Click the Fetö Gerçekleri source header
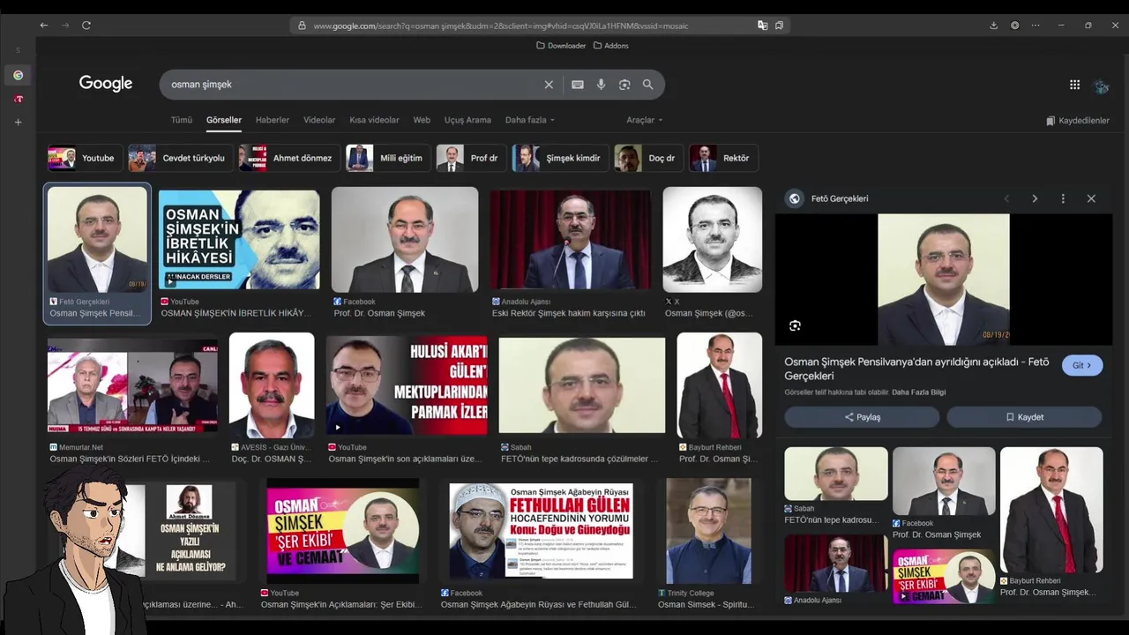This screenshot has width=1129, height=635. [x=827, y=198]
